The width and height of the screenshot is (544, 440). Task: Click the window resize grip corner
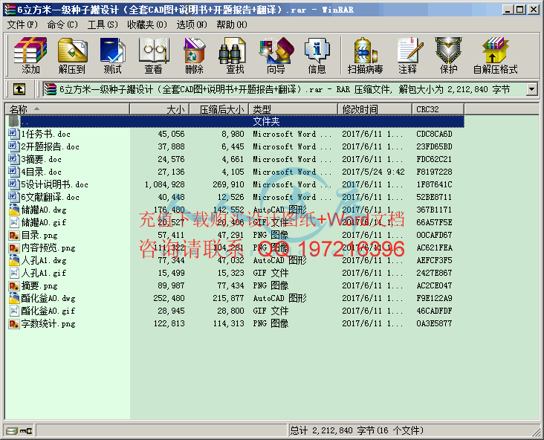537,432
